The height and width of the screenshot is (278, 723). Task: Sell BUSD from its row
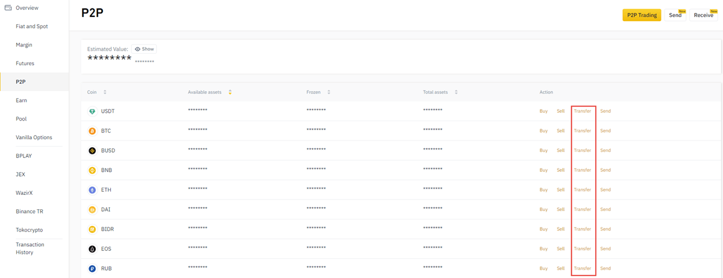coord(560,151)
